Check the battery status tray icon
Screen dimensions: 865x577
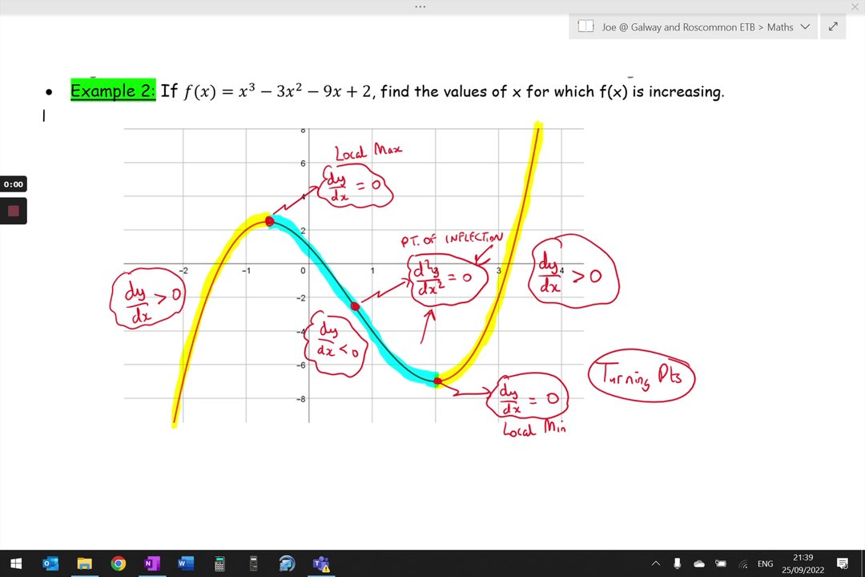(721, 563)
